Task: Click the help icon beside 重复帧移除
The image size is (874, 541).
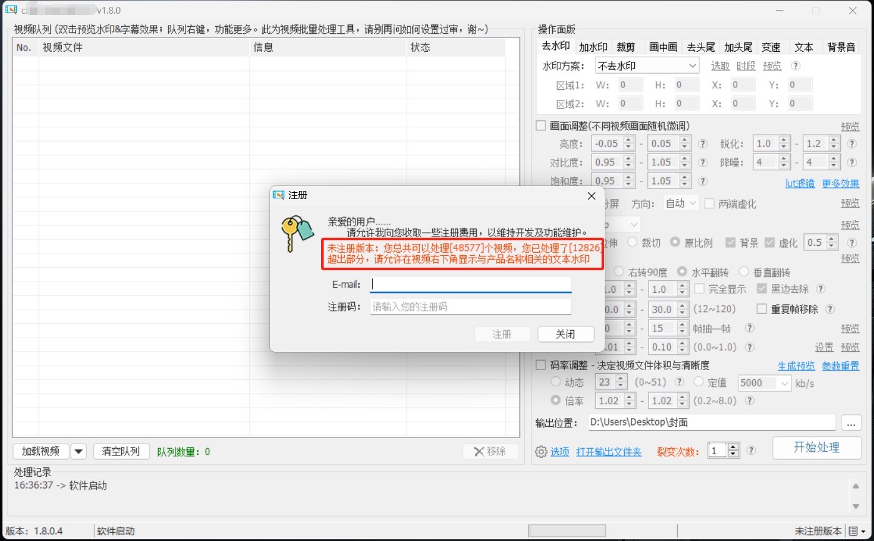Action: 830,309
